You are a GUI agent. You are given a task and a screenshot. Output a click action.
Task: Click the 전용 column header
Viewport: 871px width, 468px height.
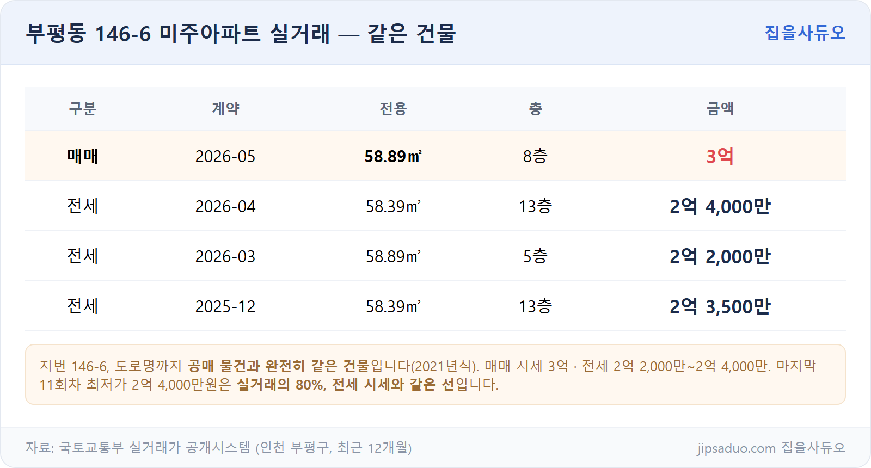393,109
